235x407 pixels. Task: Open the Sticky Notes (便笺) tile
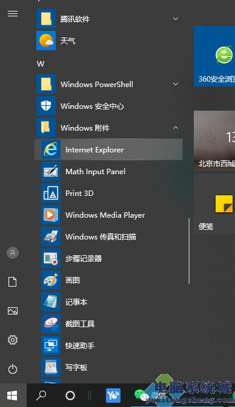pos(214,204)
